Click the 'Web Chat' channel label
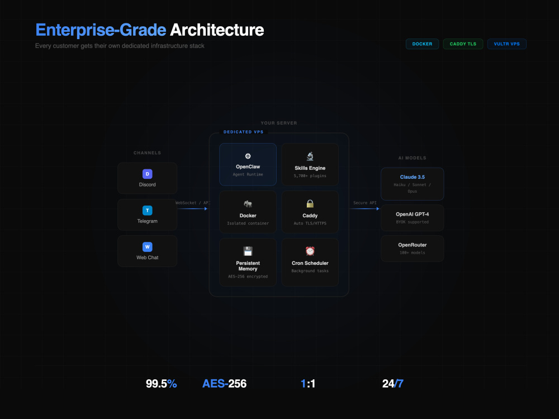Image resolution: width=559 pixels, height=419 pixels. 147,257
